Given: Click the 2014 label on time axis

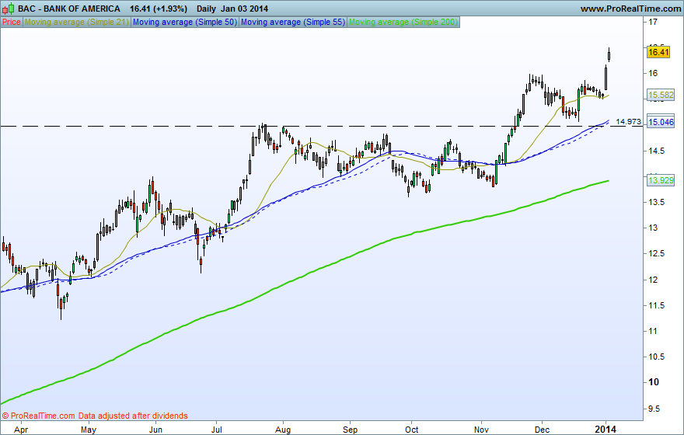Looking at the screenshot, I should (605, 430).
